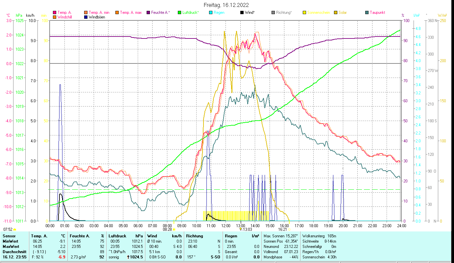Click the sunrise sun icon beside 07:52
Image resolution: width=454 pixels, height=263 pixels.
[x=14, y=229]
